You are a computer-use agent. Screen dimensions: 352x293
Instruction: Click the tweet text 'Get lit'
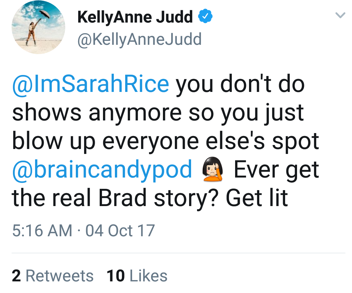click(257, 198)
